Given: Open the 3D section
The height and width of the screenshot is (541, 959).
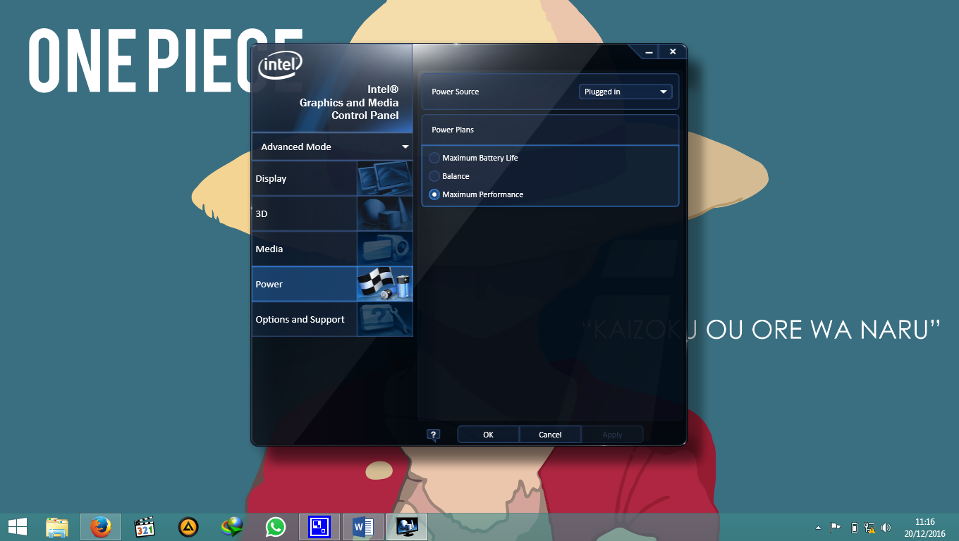Looking at the screenshot, I should tap(332, 213).
